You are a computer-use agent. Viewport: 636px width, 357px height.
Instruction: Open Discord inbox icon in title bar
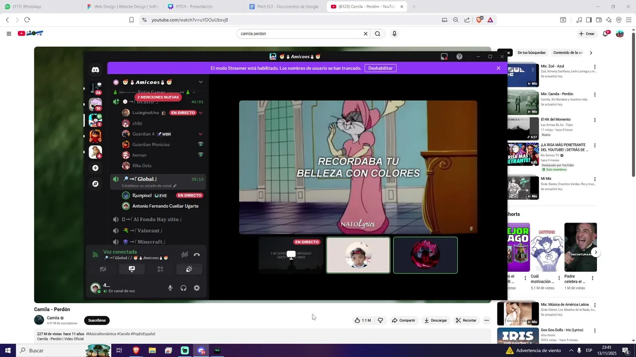444,57
